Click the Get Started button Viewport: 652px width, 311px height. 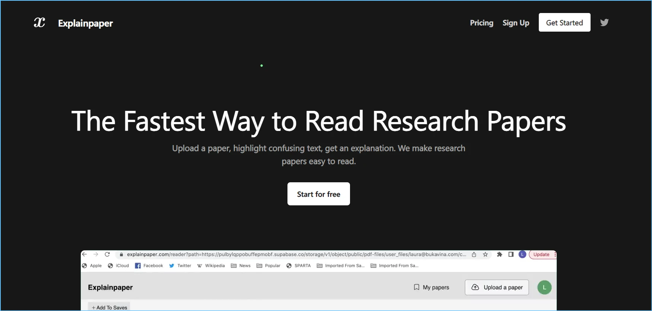[x=564, y=22]
